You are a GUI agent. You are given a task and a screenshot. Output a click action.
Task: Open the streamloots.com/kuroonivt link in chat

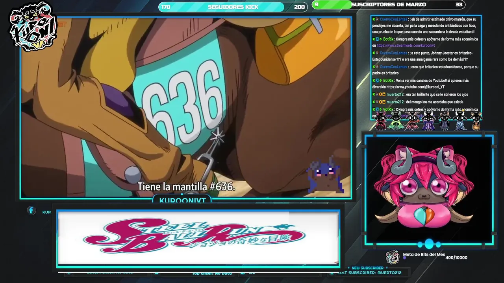[x=406, y=46]
